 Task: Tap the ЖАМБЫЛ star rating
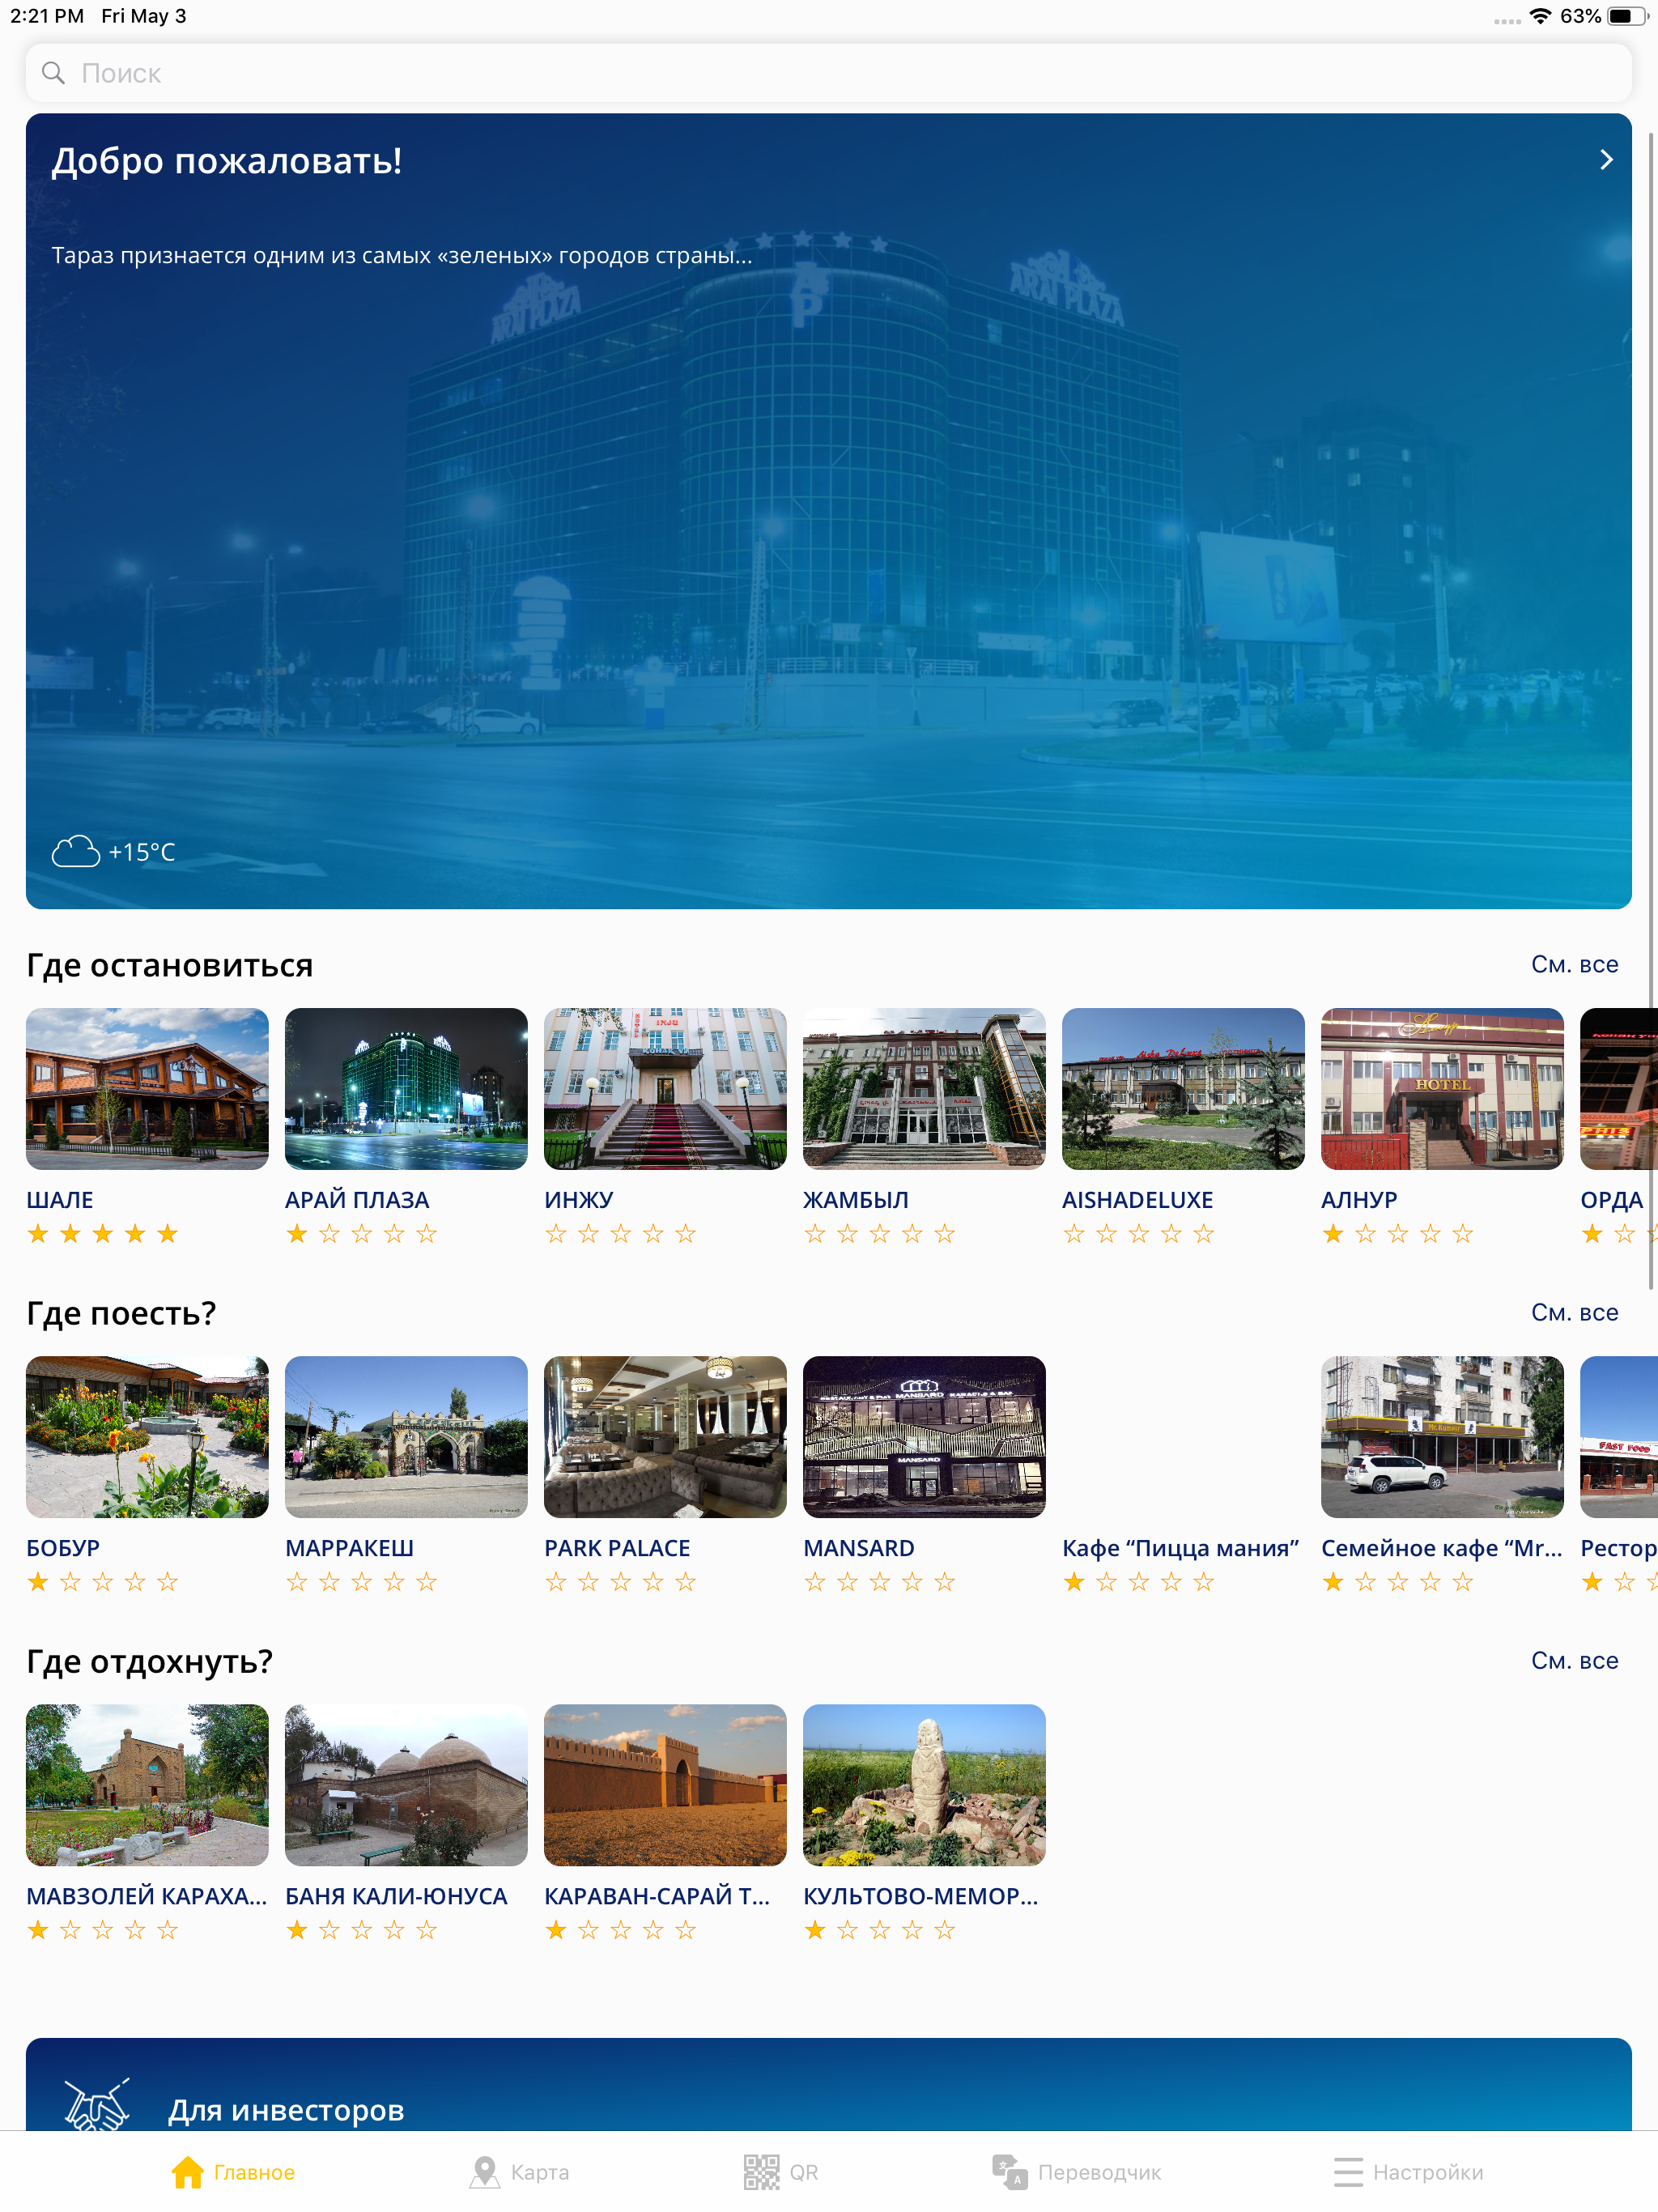coord(880,1234)
